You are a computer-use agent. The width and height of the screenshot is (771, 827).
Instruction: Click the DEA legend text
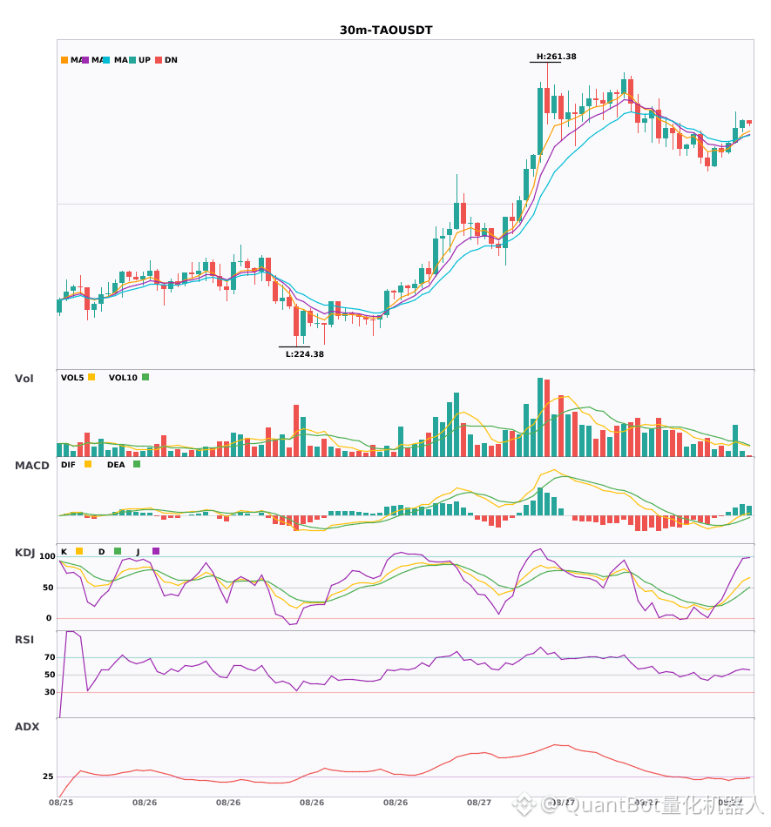[116, 465]
